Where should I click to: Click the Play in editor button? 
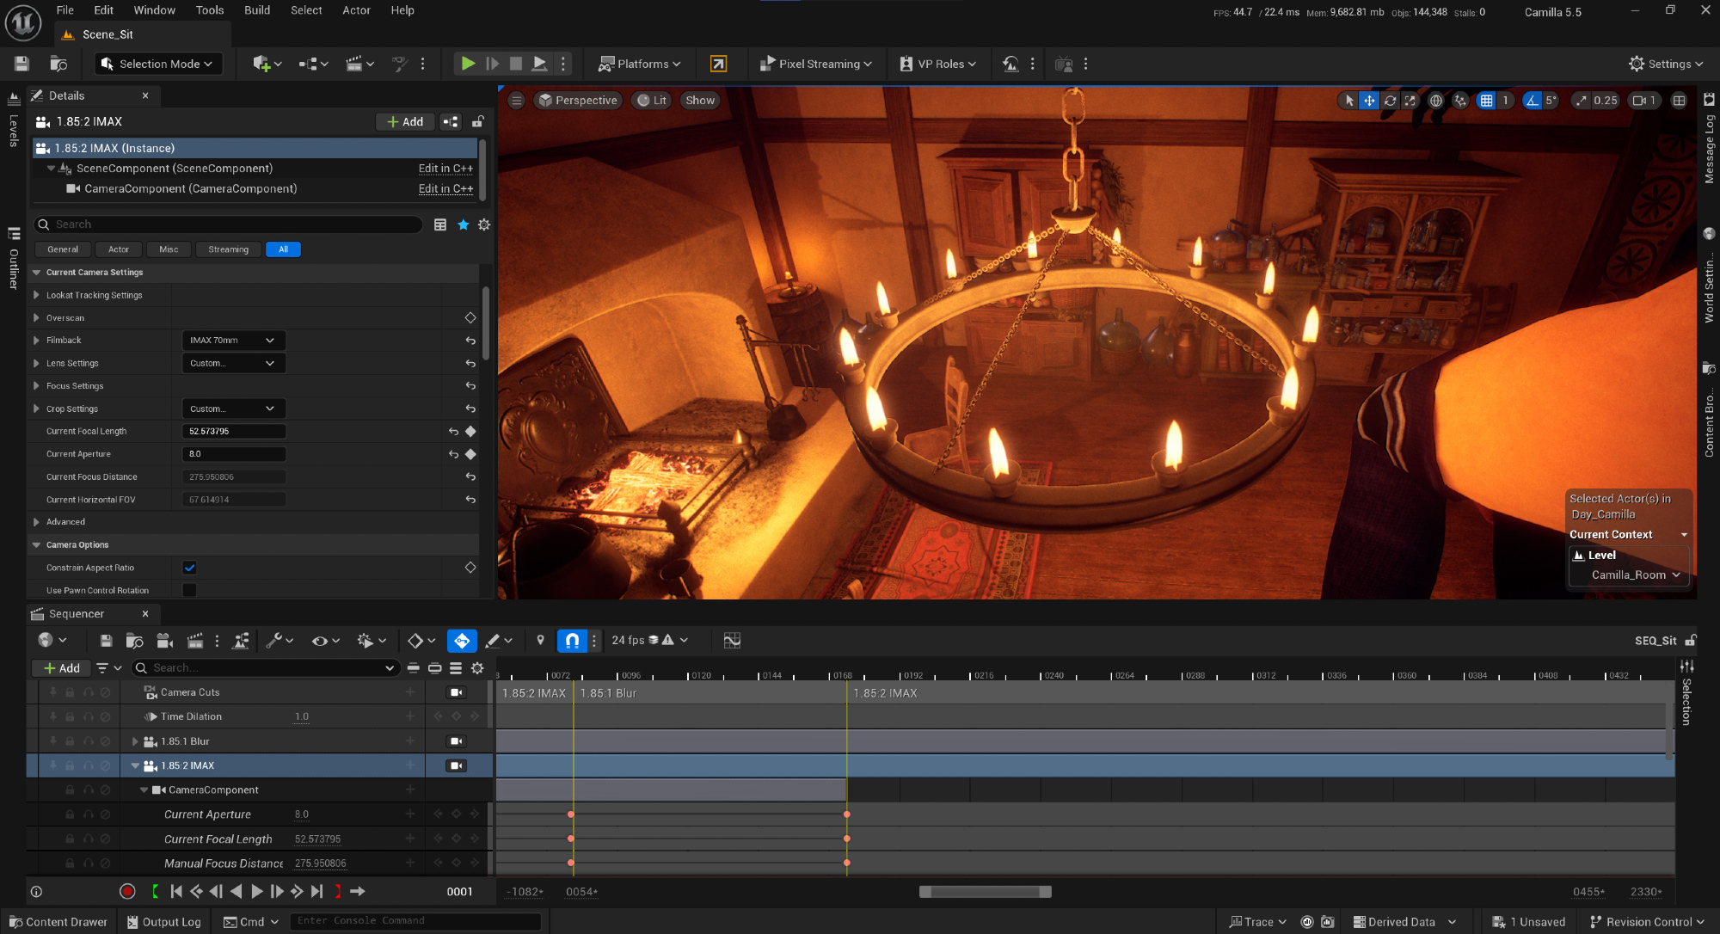coord(468,64)
